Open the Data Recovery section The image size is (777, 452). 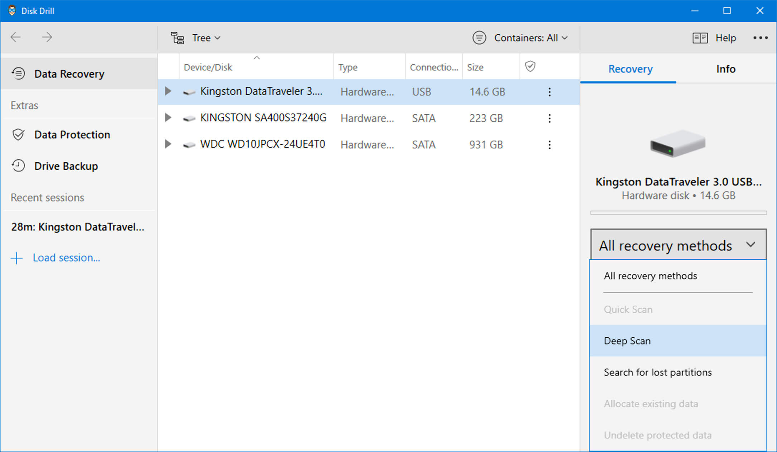79,74
